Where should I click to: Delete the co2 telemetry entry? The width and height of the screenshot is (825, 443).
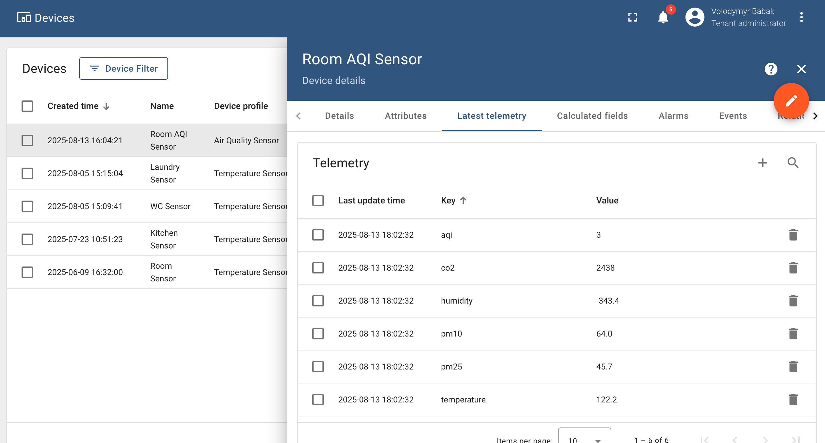(x=793, y=267)
